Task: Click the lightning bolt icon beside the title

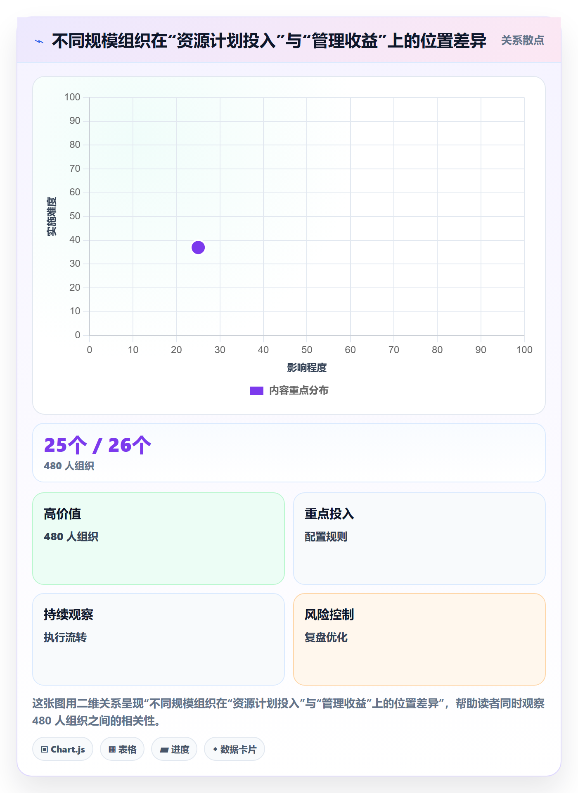Action: pos(39,41)
